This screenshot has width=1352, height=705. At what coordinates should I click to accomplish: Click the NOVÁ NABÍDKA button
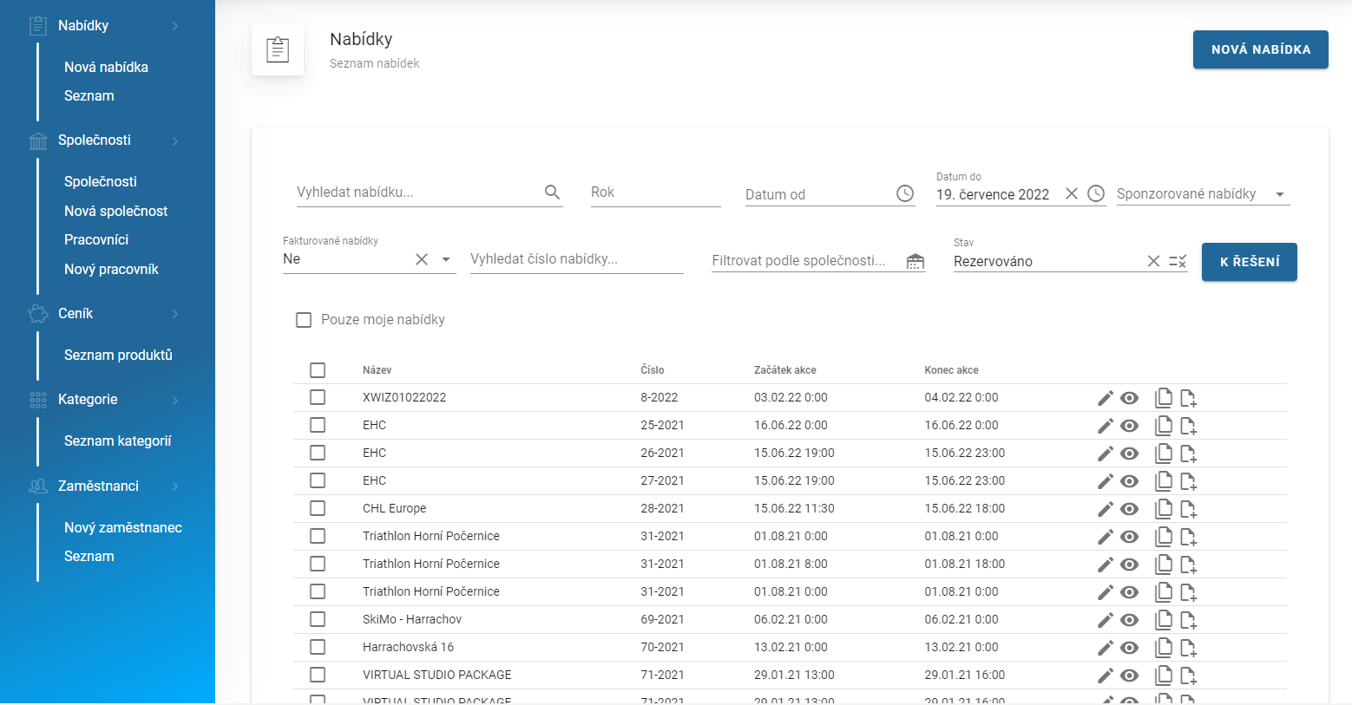[x=1260, y=49]
